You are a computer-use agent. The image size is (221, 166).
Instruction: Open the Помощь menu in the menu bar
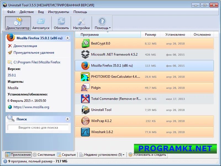[80, 12]
